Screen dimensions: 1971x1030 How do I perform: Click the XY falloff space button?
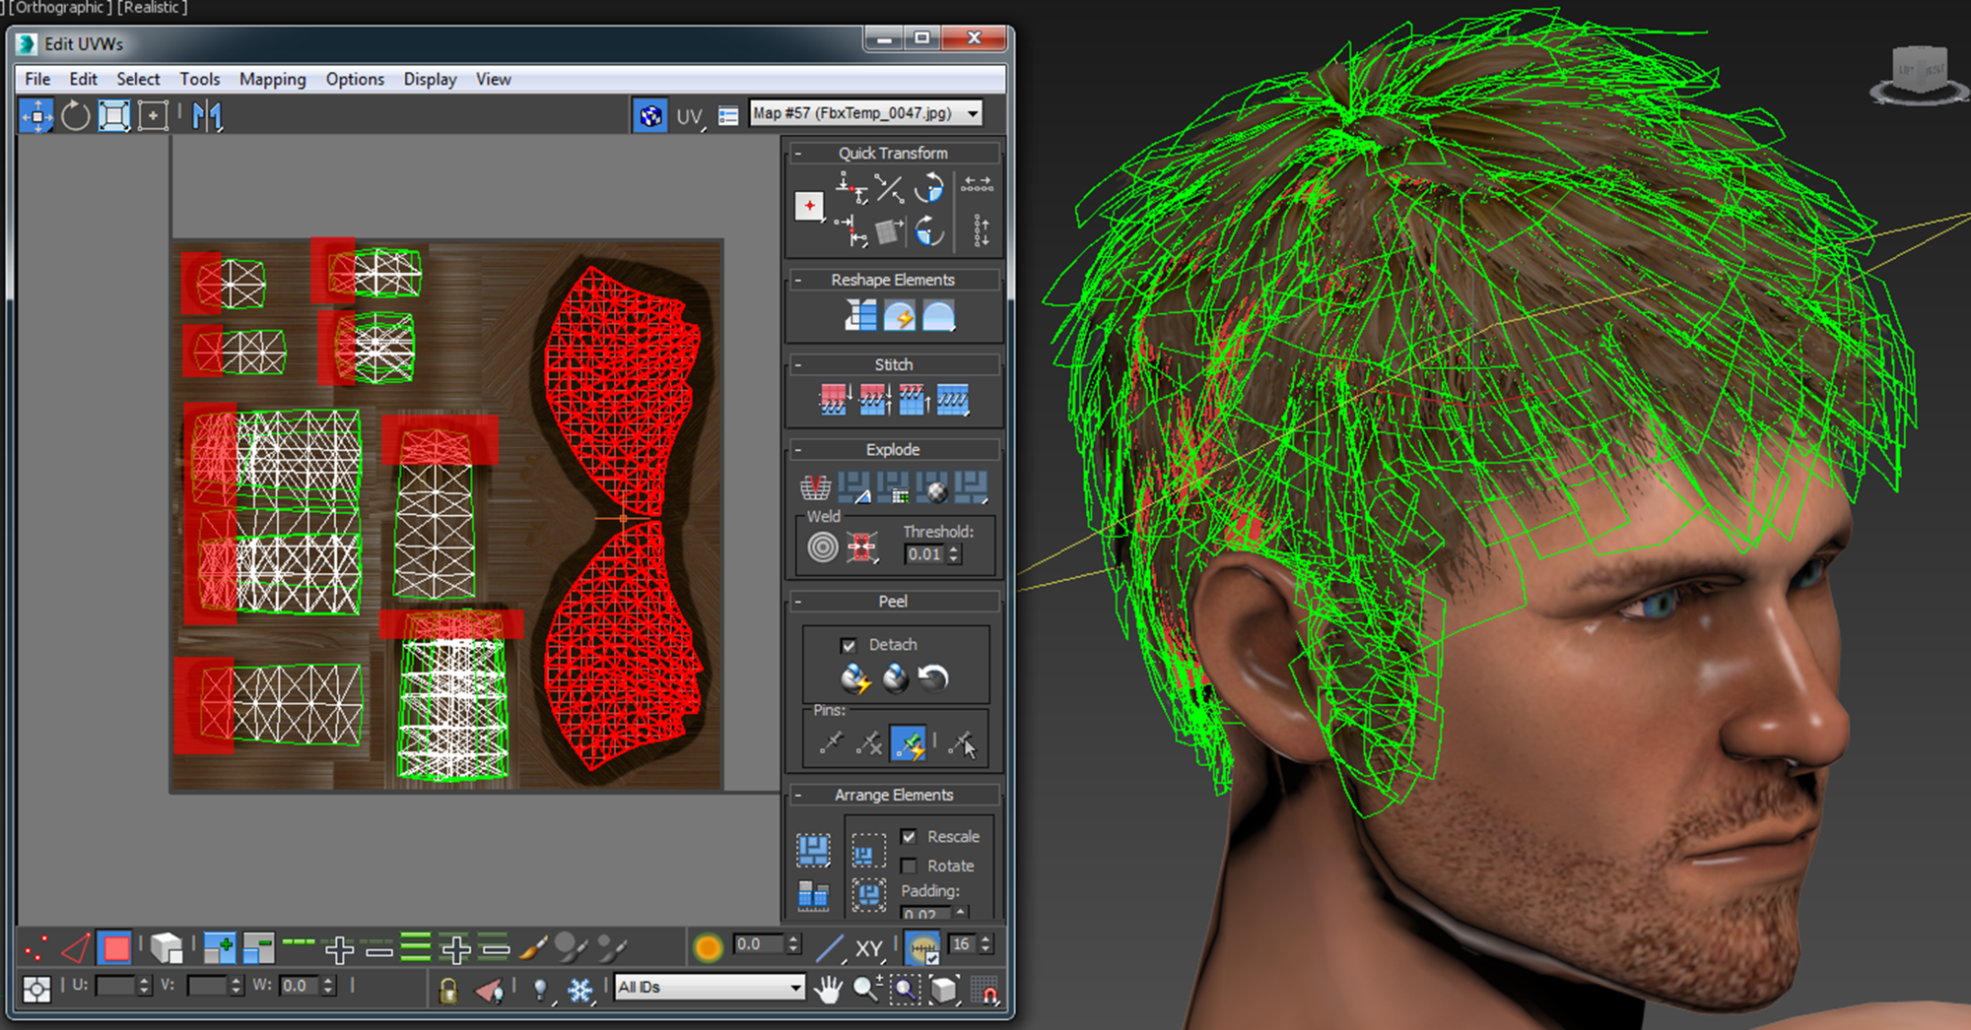click(868, 948)
